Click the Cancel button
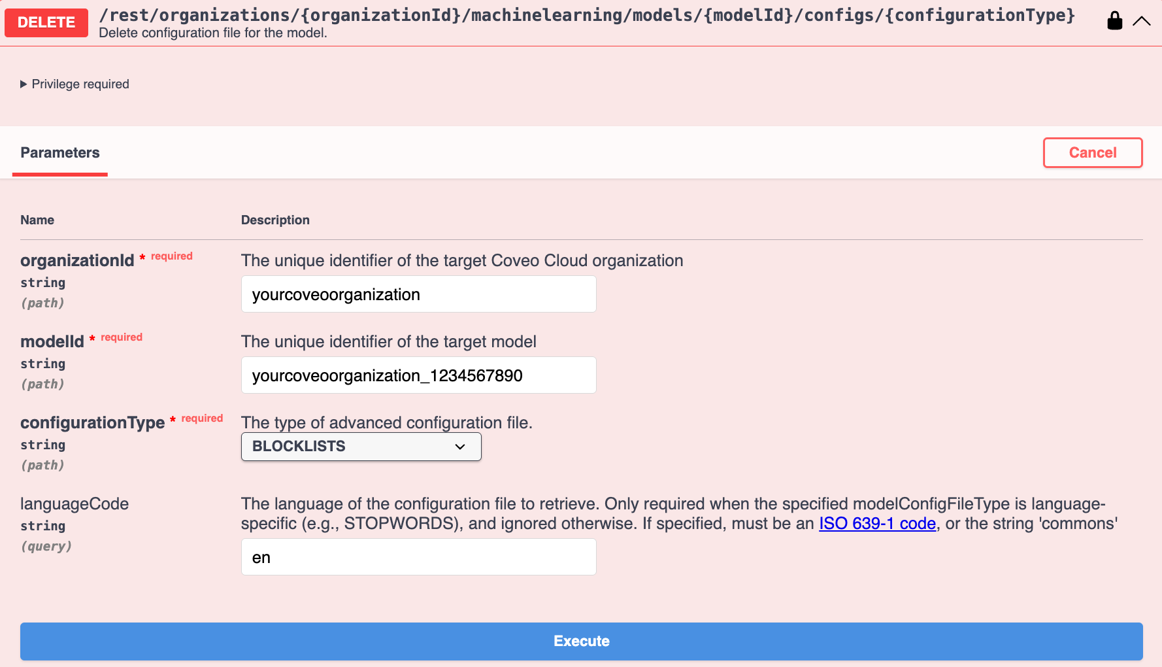The height and width of the screenshot is (667, 1162). [1093, 152]
